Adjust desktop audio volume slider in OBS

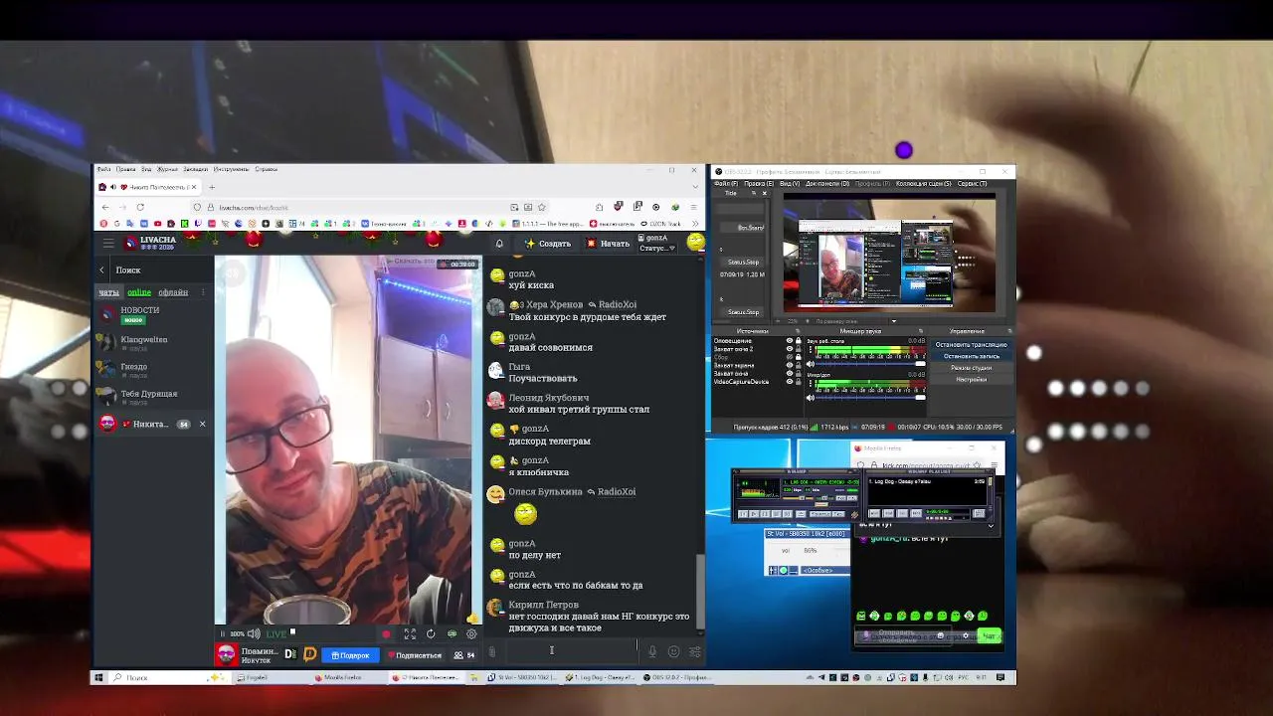870,364
